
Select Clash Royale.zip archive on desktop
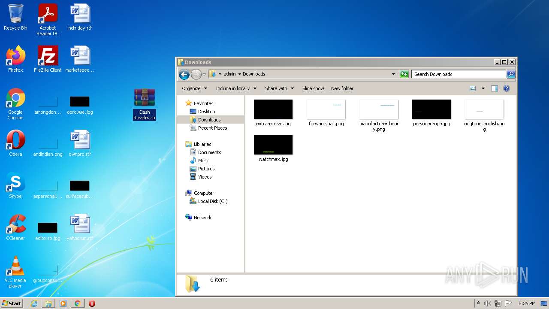coord(144,104)
